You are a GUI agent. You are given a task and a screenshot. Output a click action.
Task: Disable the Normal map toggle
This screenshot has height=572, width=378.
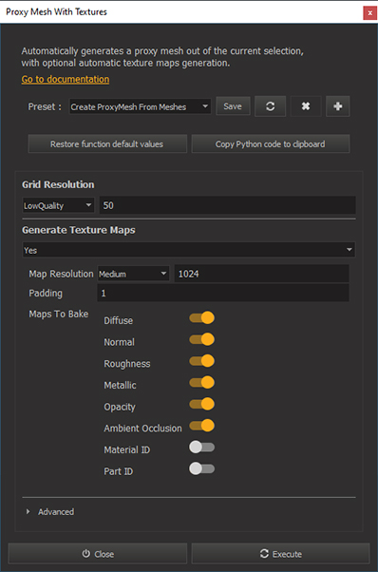pos(201,339)
